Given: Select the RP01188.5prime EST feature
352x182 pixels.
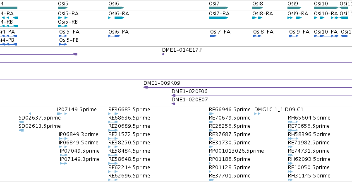Looking at the screenshot, I should (x=211, y=163).
